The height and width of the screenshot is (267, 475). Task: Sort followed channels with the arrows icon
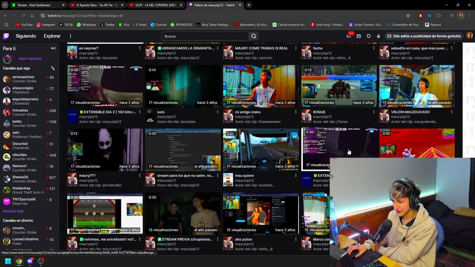[53, 68]
